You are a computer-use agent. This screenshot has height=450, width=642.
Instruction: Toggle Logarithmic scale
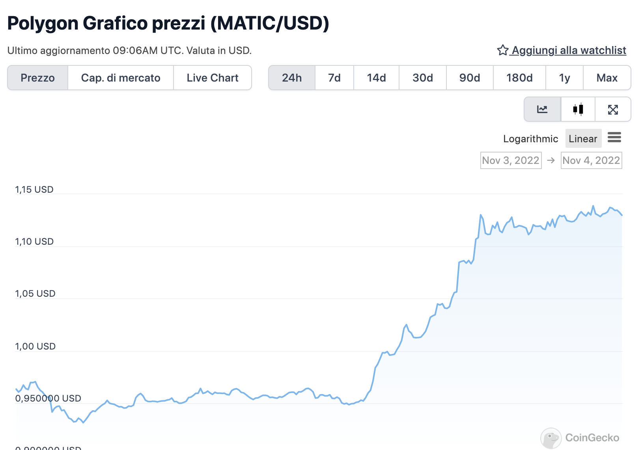(530, 139)
